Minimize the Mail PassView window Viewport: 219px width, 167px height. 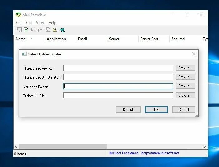[x=173, y=15]
